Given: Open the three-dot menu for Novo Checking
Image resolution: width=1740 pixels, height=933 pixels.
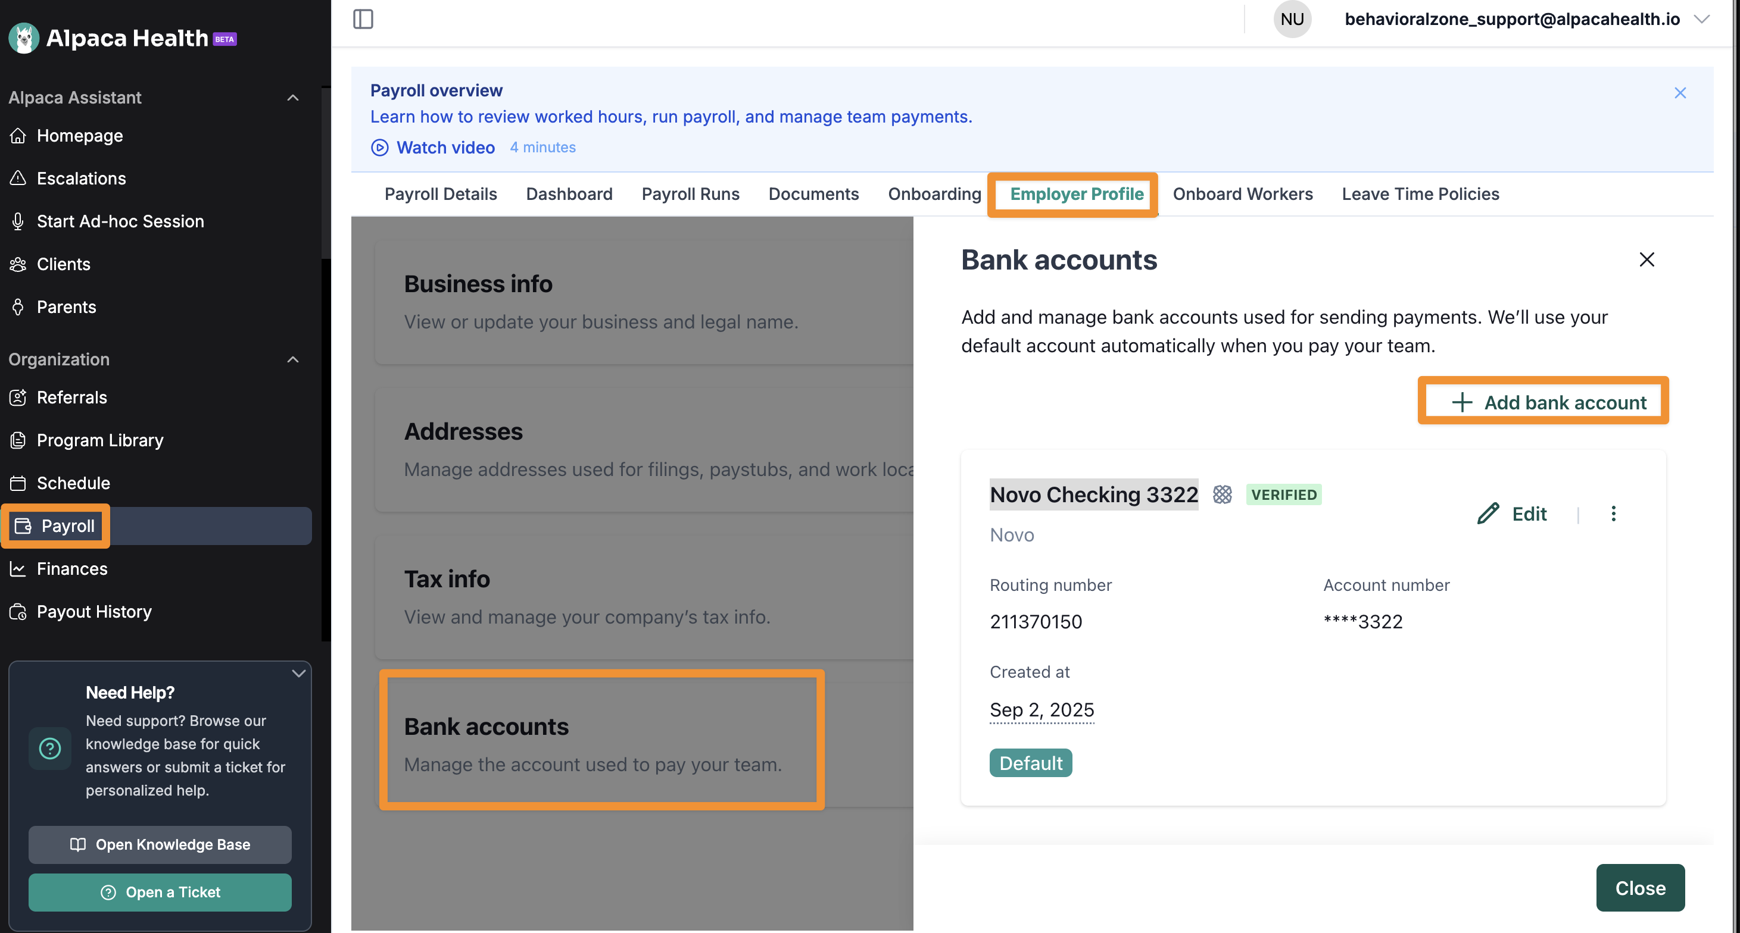Looking at the screenshot, I should click(1613, 514).
